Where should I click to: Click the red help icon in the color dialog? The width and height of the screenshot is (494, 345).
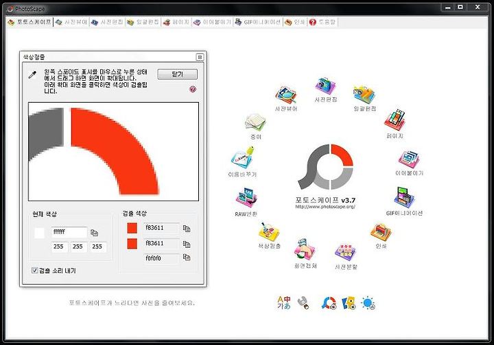click(x=193, y=89)
